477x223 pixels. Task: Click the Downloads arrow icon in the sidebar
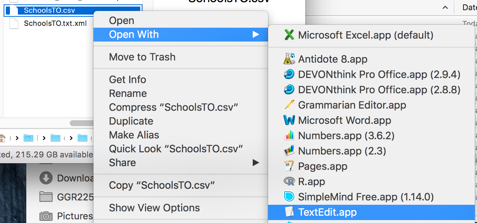point(46,178)
